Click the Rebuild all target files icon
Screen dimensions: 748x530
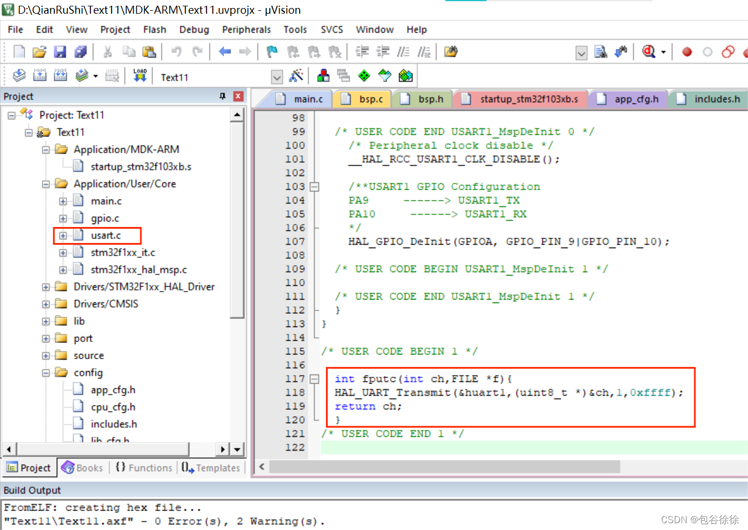pos(60,75)
